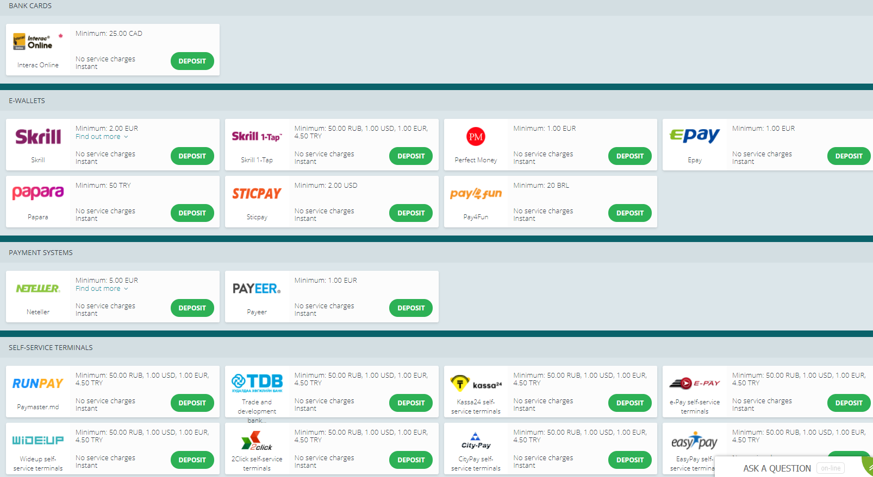Select the Neteller logo
The height and width of the screenshot is (477, 873).
(38, 289)
